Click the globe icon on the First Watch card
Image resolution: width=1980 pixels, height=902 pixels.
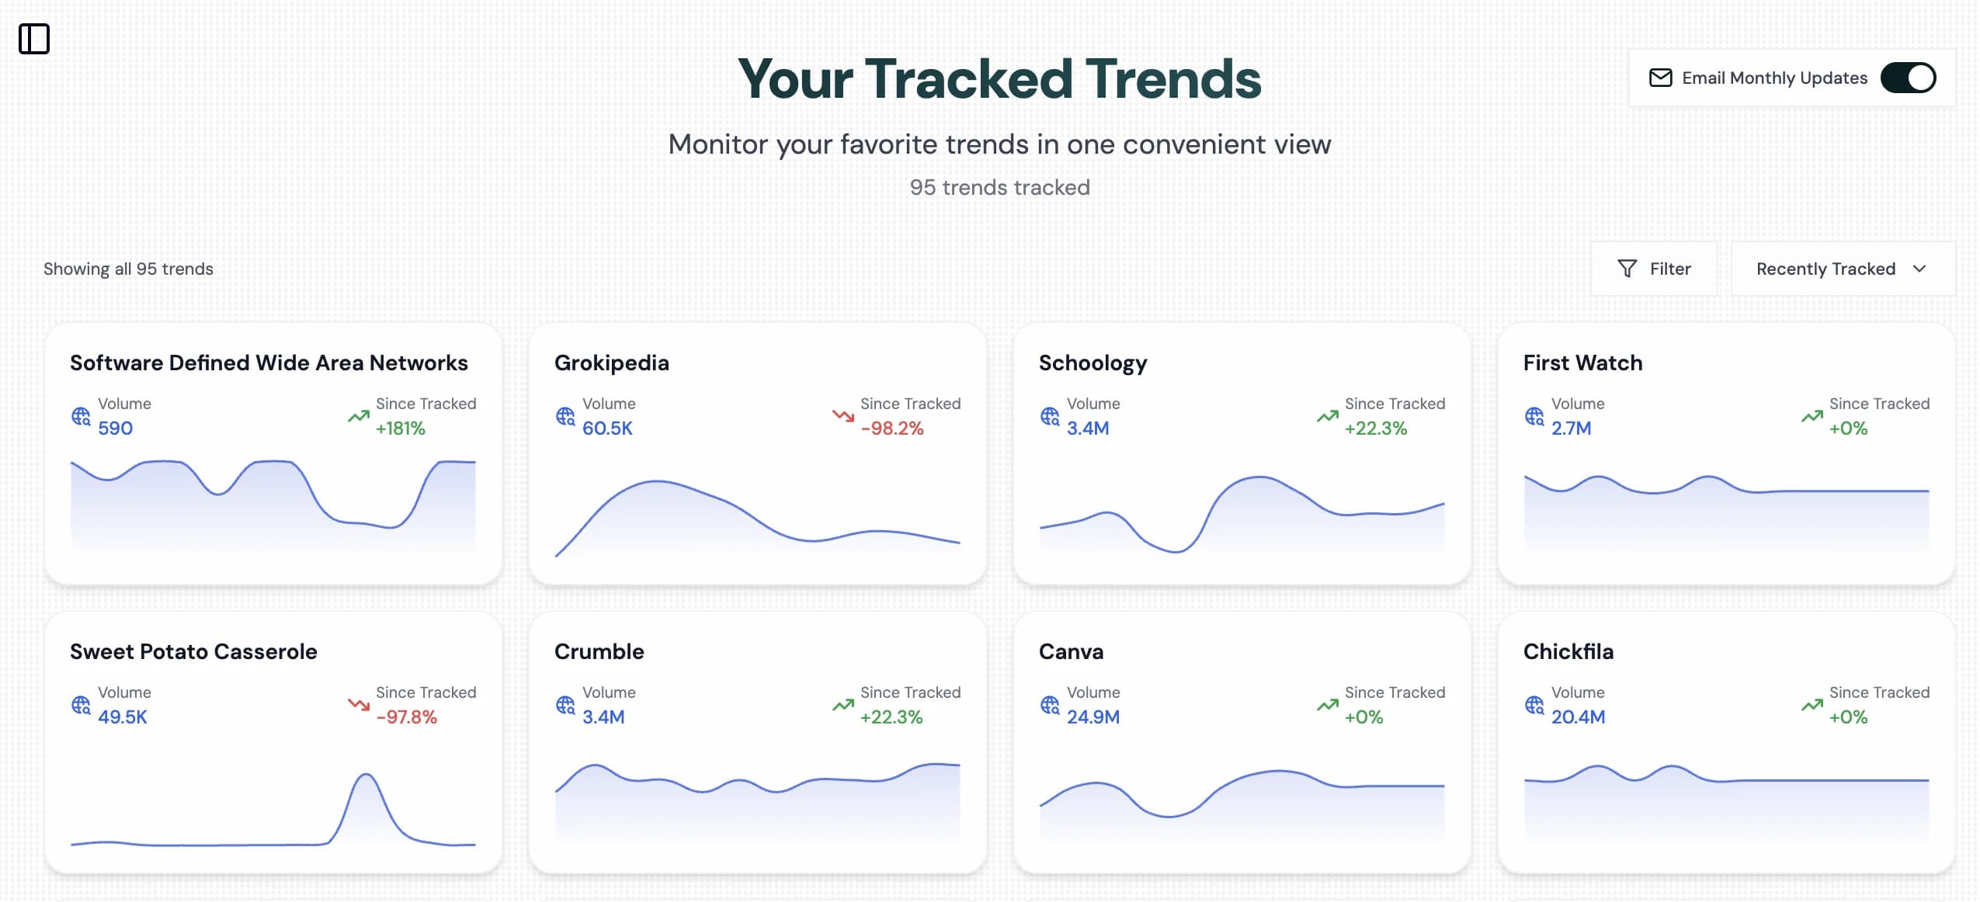click(1533, 418)
